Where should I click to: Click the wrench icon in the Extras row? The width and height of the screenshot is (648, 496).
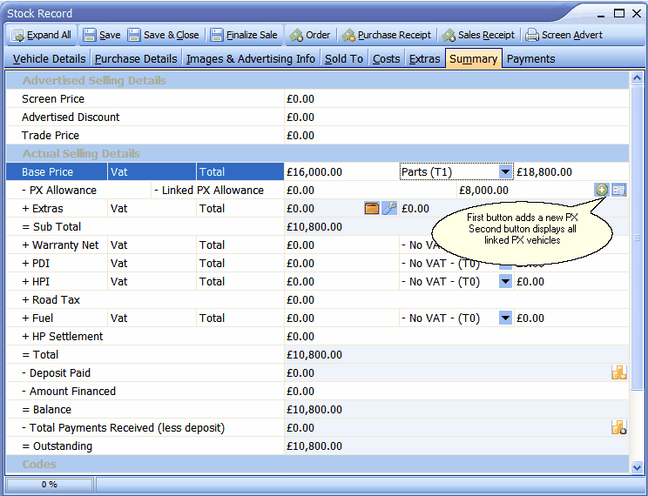[389, 208]
